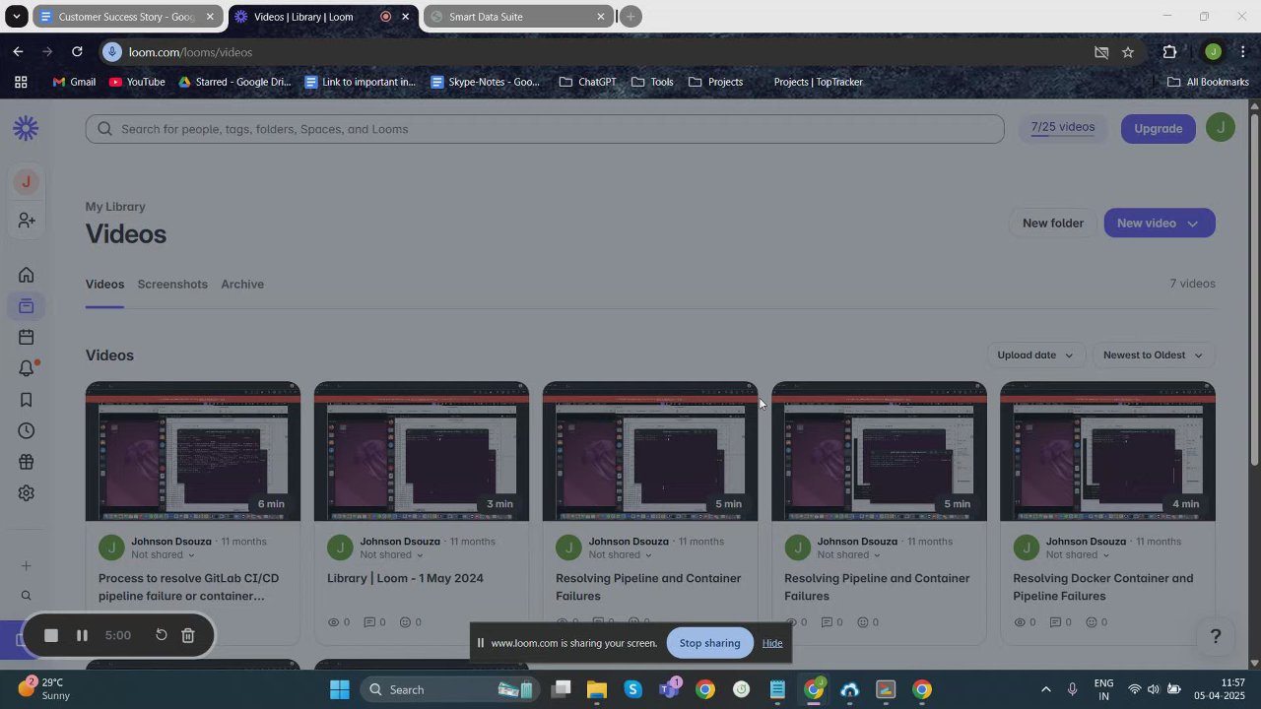The width and height of the screenshot is (1261, 709).
Task: Open the YouTube bookmark
Action: pos(137,82)
